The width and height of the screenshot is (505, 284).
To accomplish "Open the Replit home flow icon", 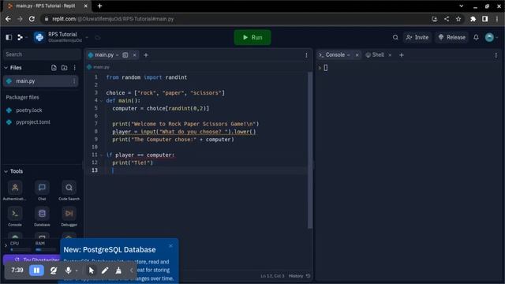I will tap(20, 37).
